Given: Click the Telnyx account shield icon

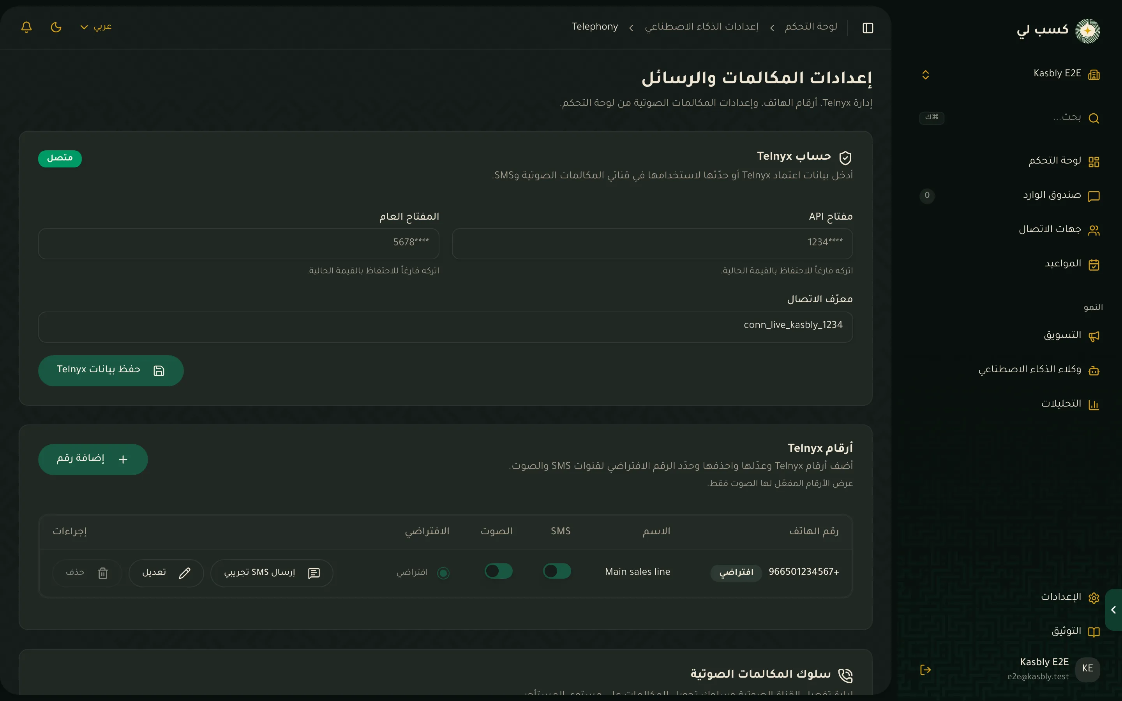Looking at the screenshot, I should pos(845,158).
